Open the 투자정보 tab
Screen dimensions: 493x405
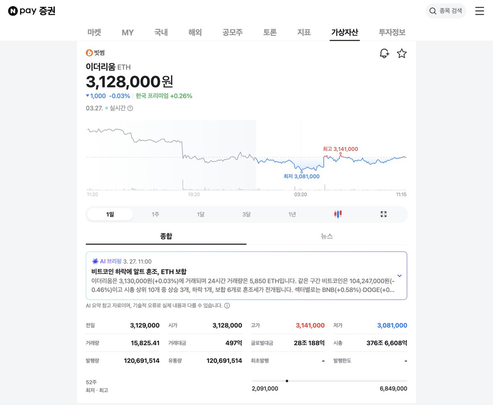392,32
